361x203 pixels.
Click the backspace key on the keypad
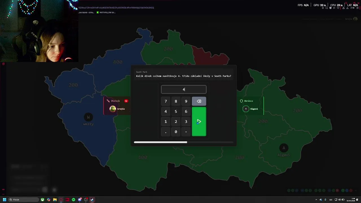[199, 101]
